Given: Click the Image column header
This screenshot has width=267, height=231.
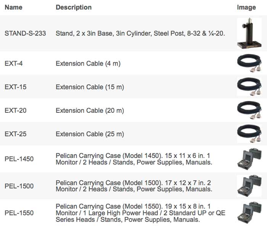Looking at the screenshot, I should [246, 7].
